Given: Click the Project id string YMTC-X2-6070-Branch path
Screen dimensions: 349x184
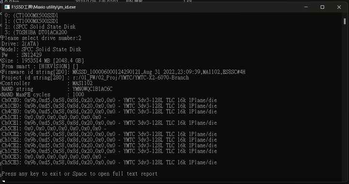Looking at the screenshot, I should click(x=131, y=78).
